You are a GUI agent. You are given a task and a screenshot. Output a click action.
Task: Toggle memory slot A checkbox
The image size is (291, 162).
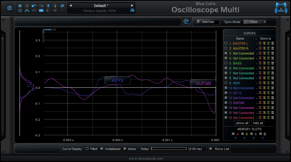point(233,134)
